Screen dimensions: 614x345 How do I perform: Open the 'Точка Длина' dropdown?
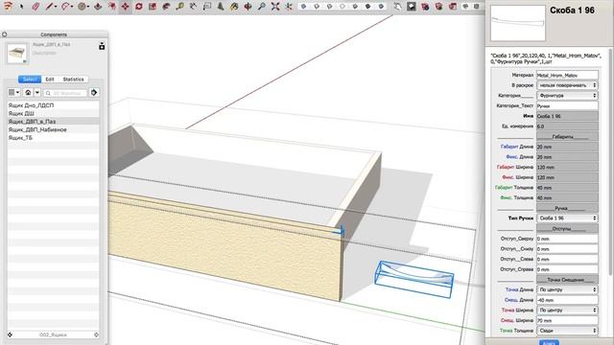567,289
